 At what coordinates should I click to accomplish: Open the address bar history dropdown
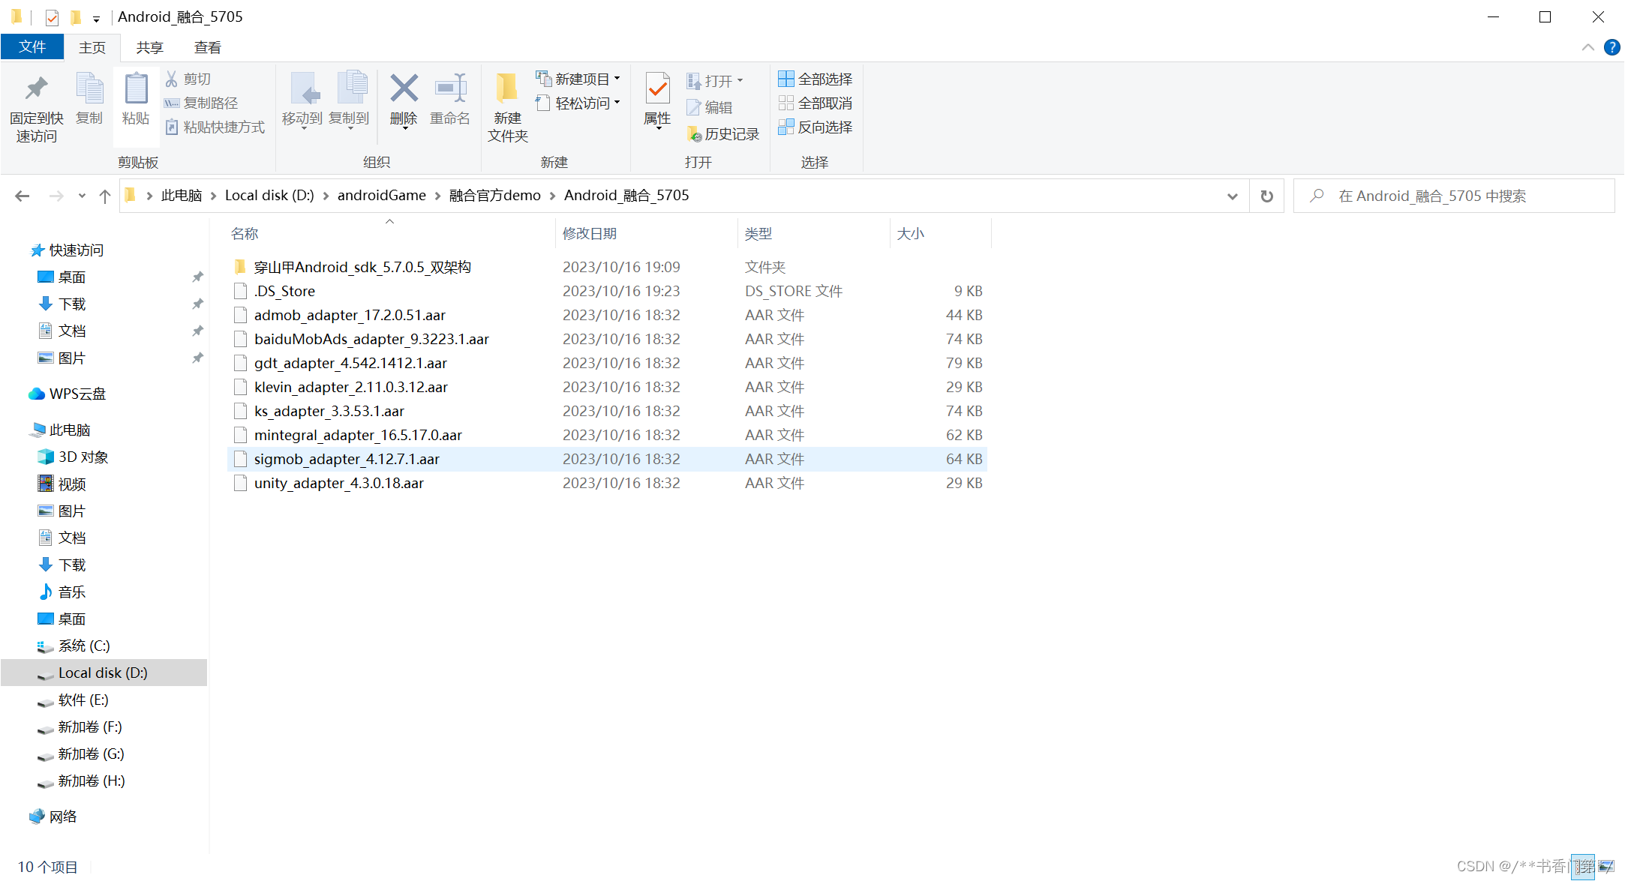click(x=1232, y=196)
